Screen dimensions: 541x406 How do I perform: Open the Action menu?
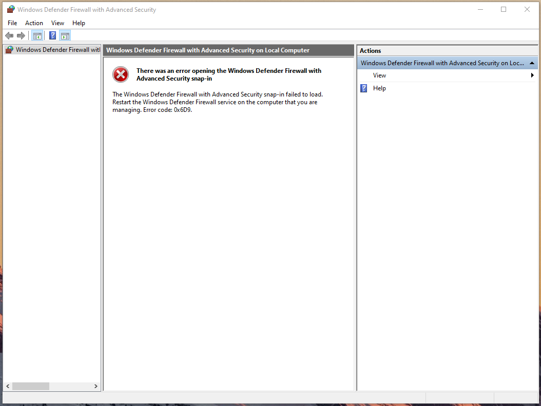(x=34, y=23)
